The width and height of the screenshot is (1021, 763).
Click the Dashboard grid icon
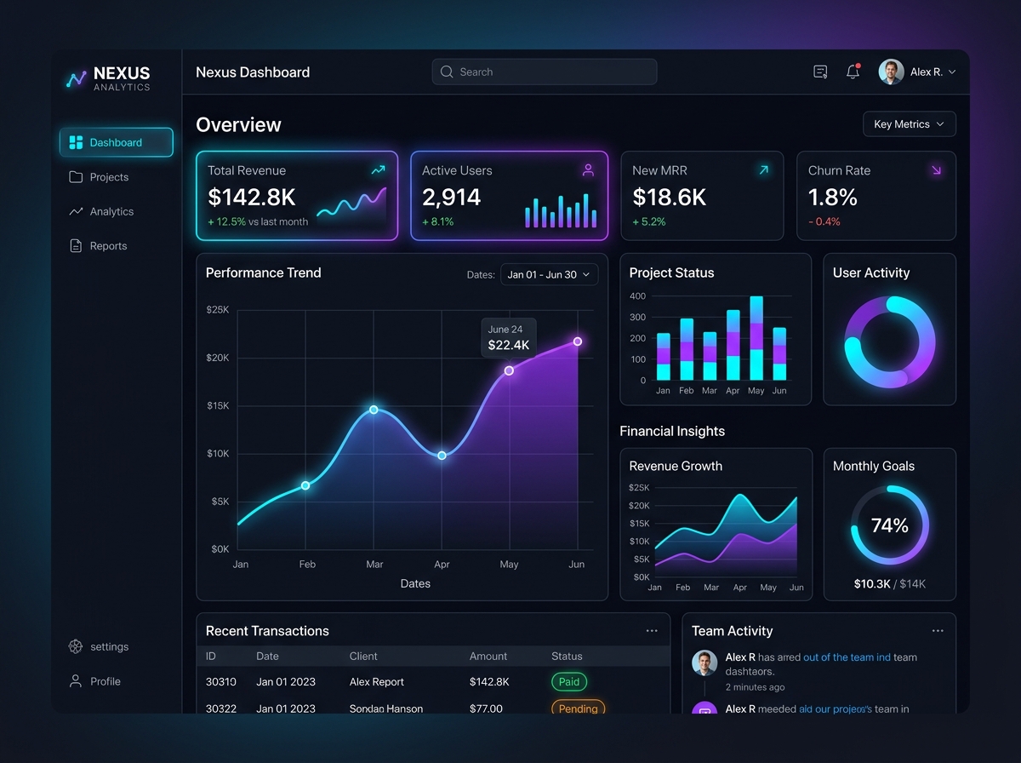pyautogui.click(x=76, y=142)
